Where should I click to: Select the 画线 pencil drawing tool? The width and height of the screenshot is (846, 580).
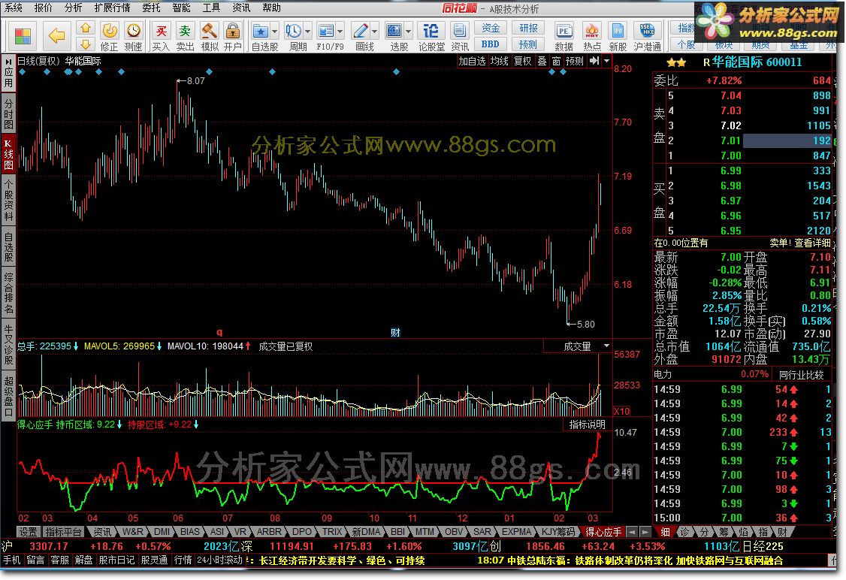coord(361,31)
